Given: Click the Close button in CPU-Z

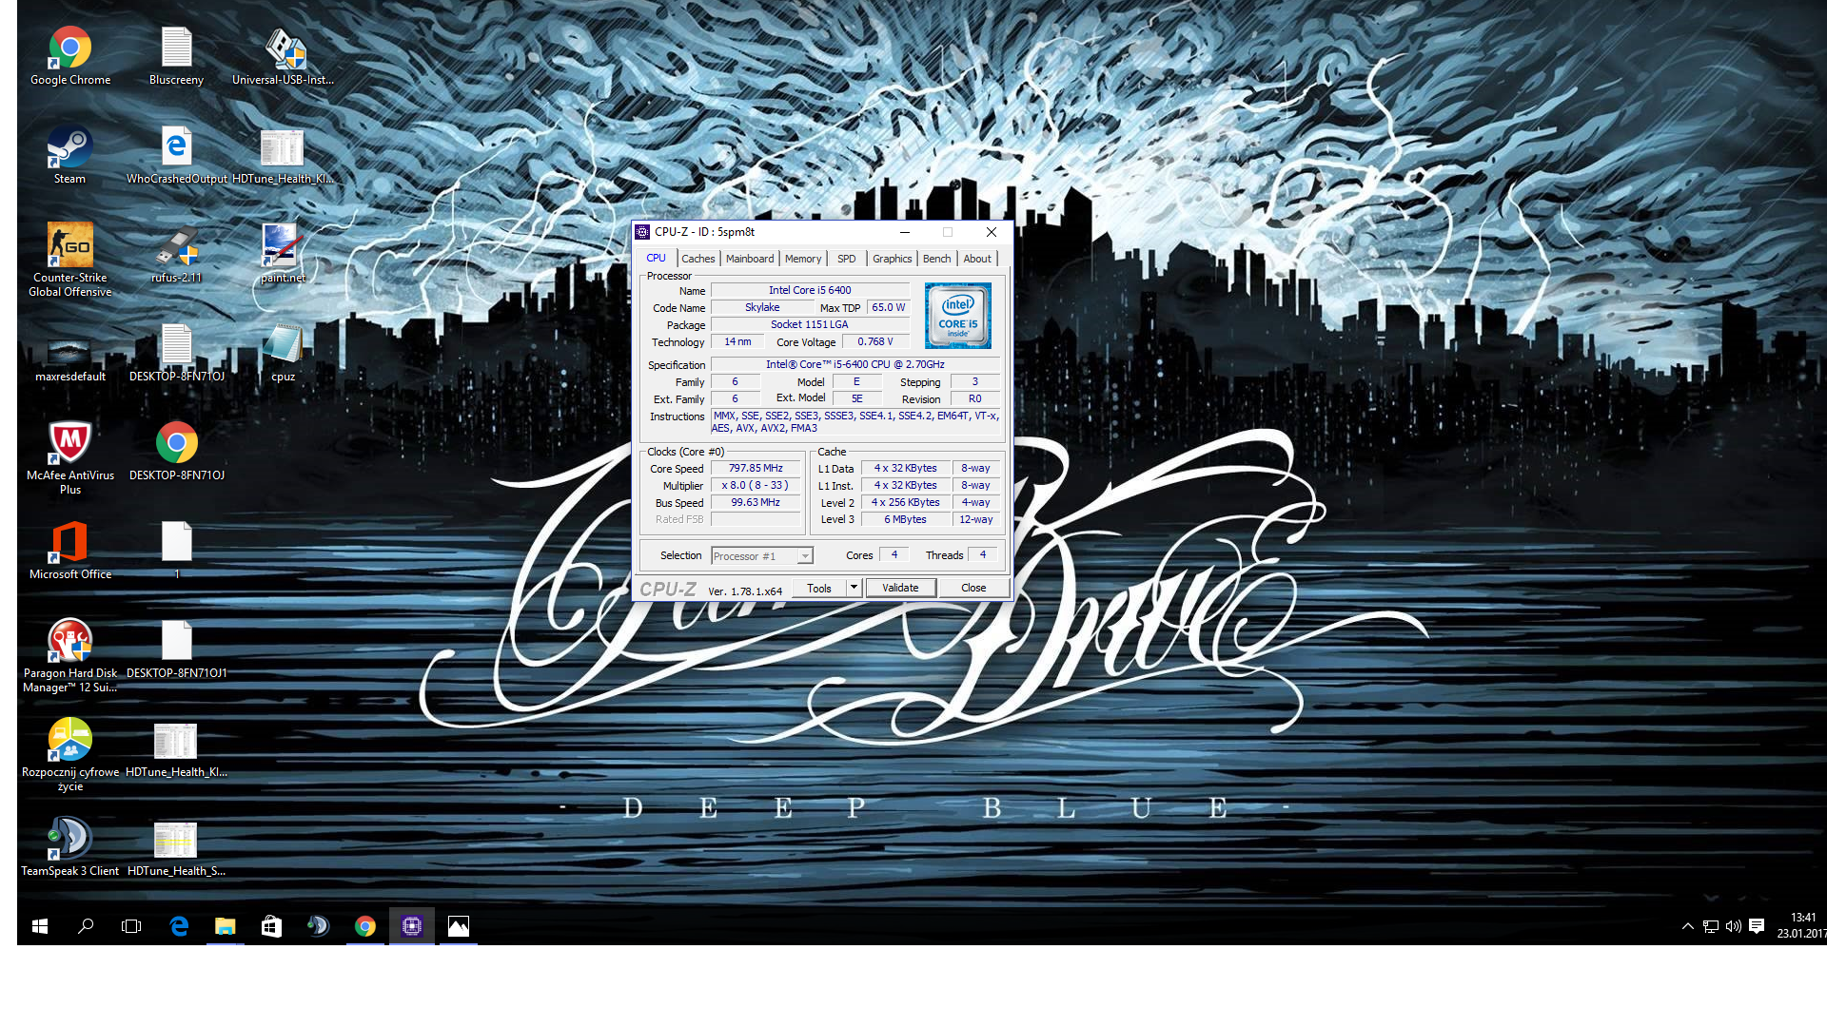Looking at the screenshot, I should click(x=973, y=589).
